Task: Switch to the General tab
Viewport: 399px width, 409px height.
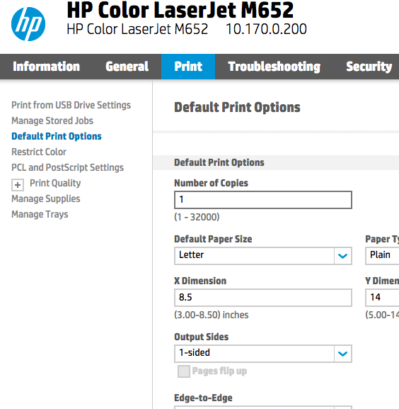Action: (x=127, y=67)
